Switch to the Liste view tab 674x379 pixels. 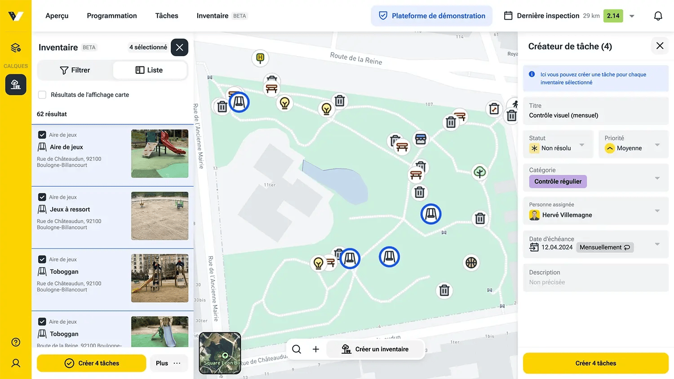tap(149, 70)
